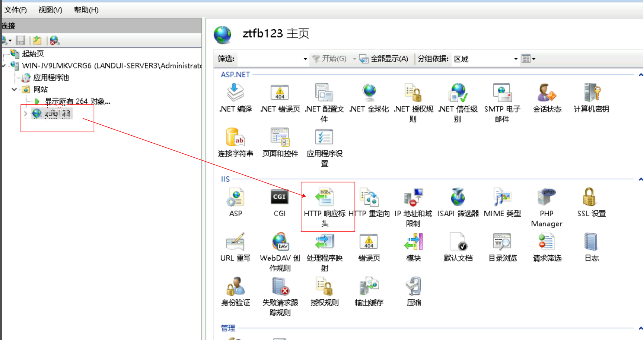Collapse the 网站 tree node

14,90
